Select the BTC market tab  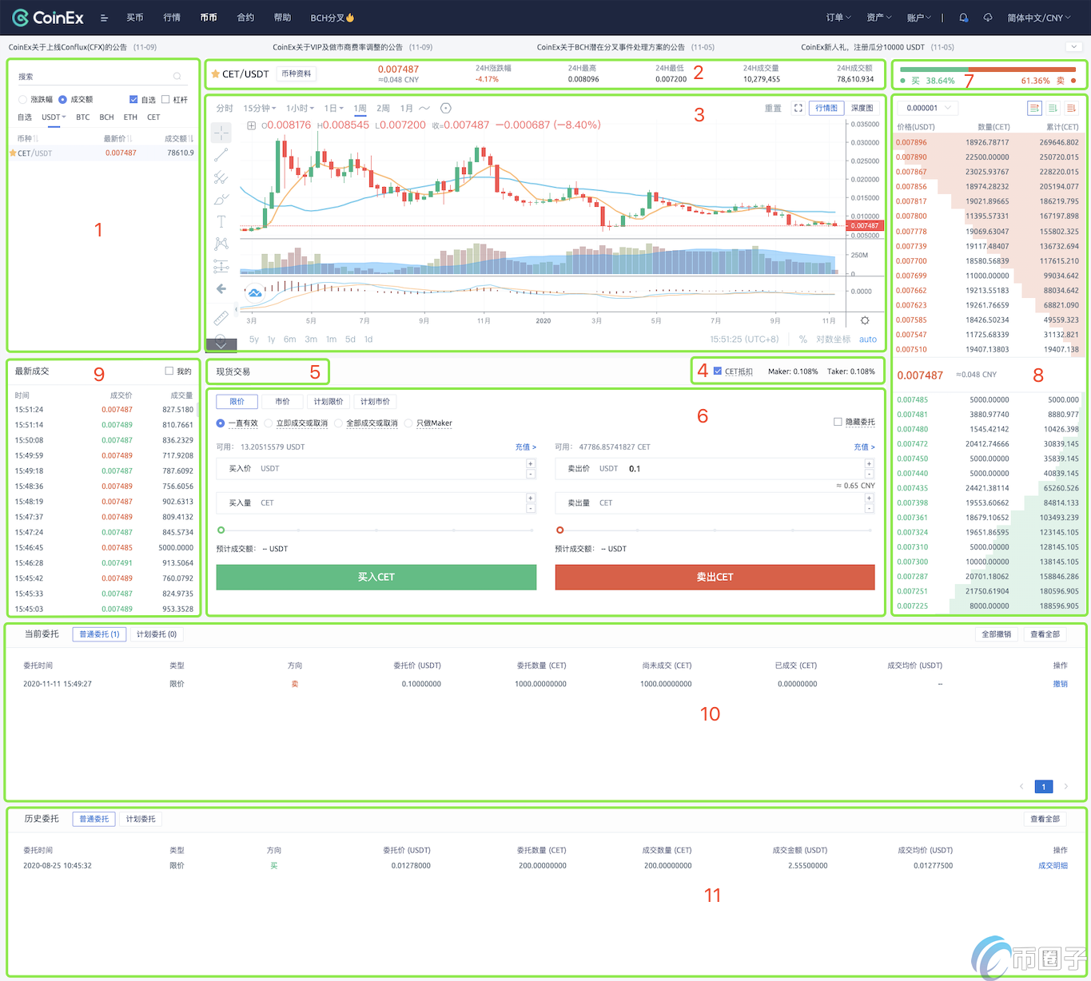pos(83,117)
